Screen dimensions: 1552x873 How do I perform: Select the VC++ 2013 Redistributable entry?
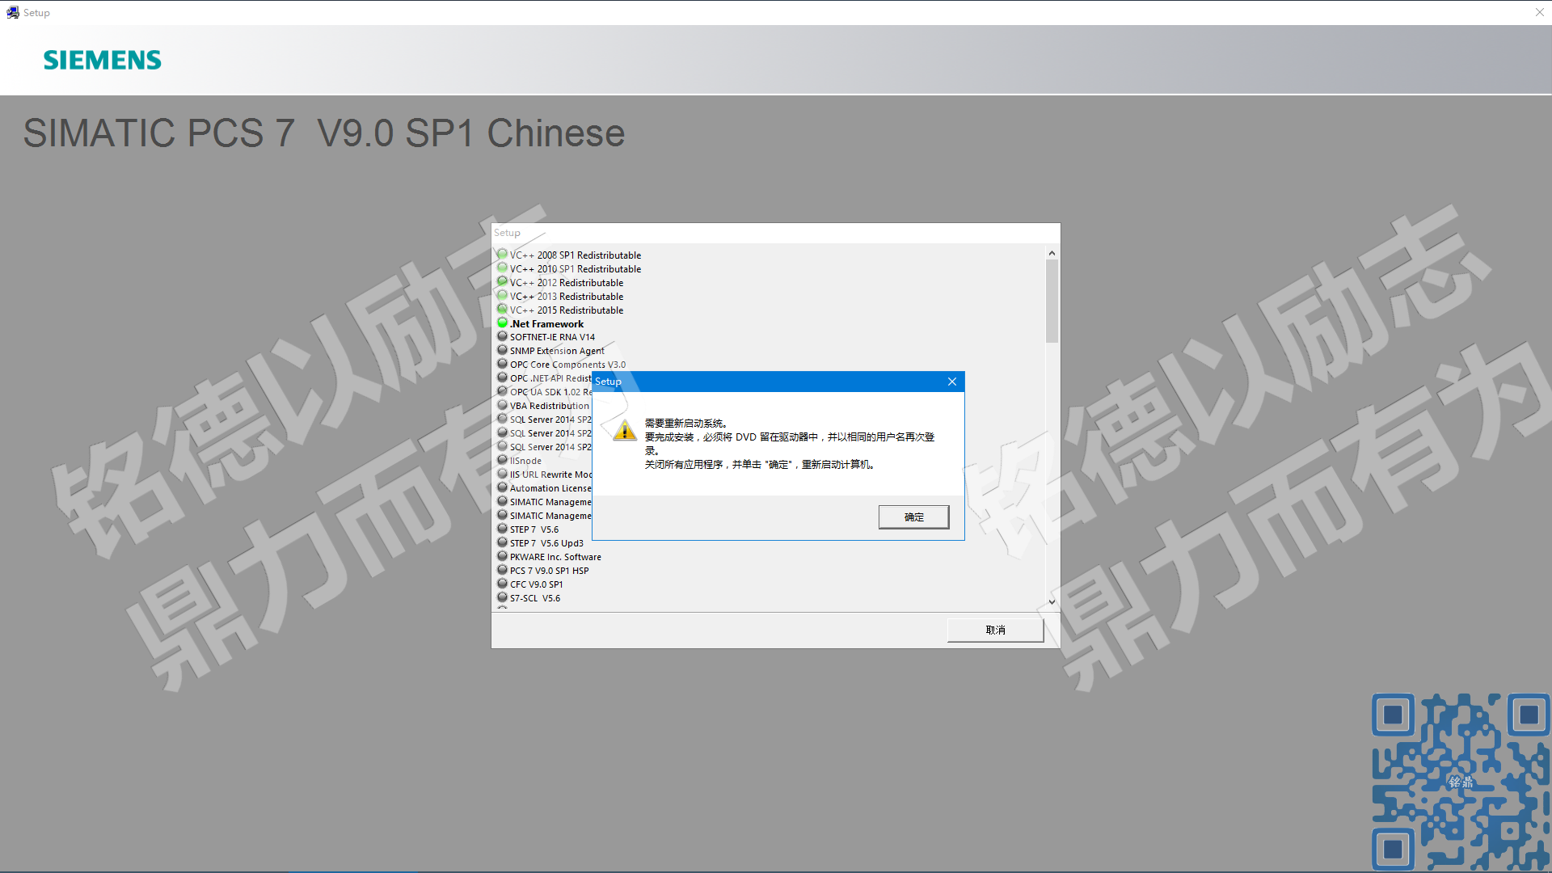coord(567,297)
